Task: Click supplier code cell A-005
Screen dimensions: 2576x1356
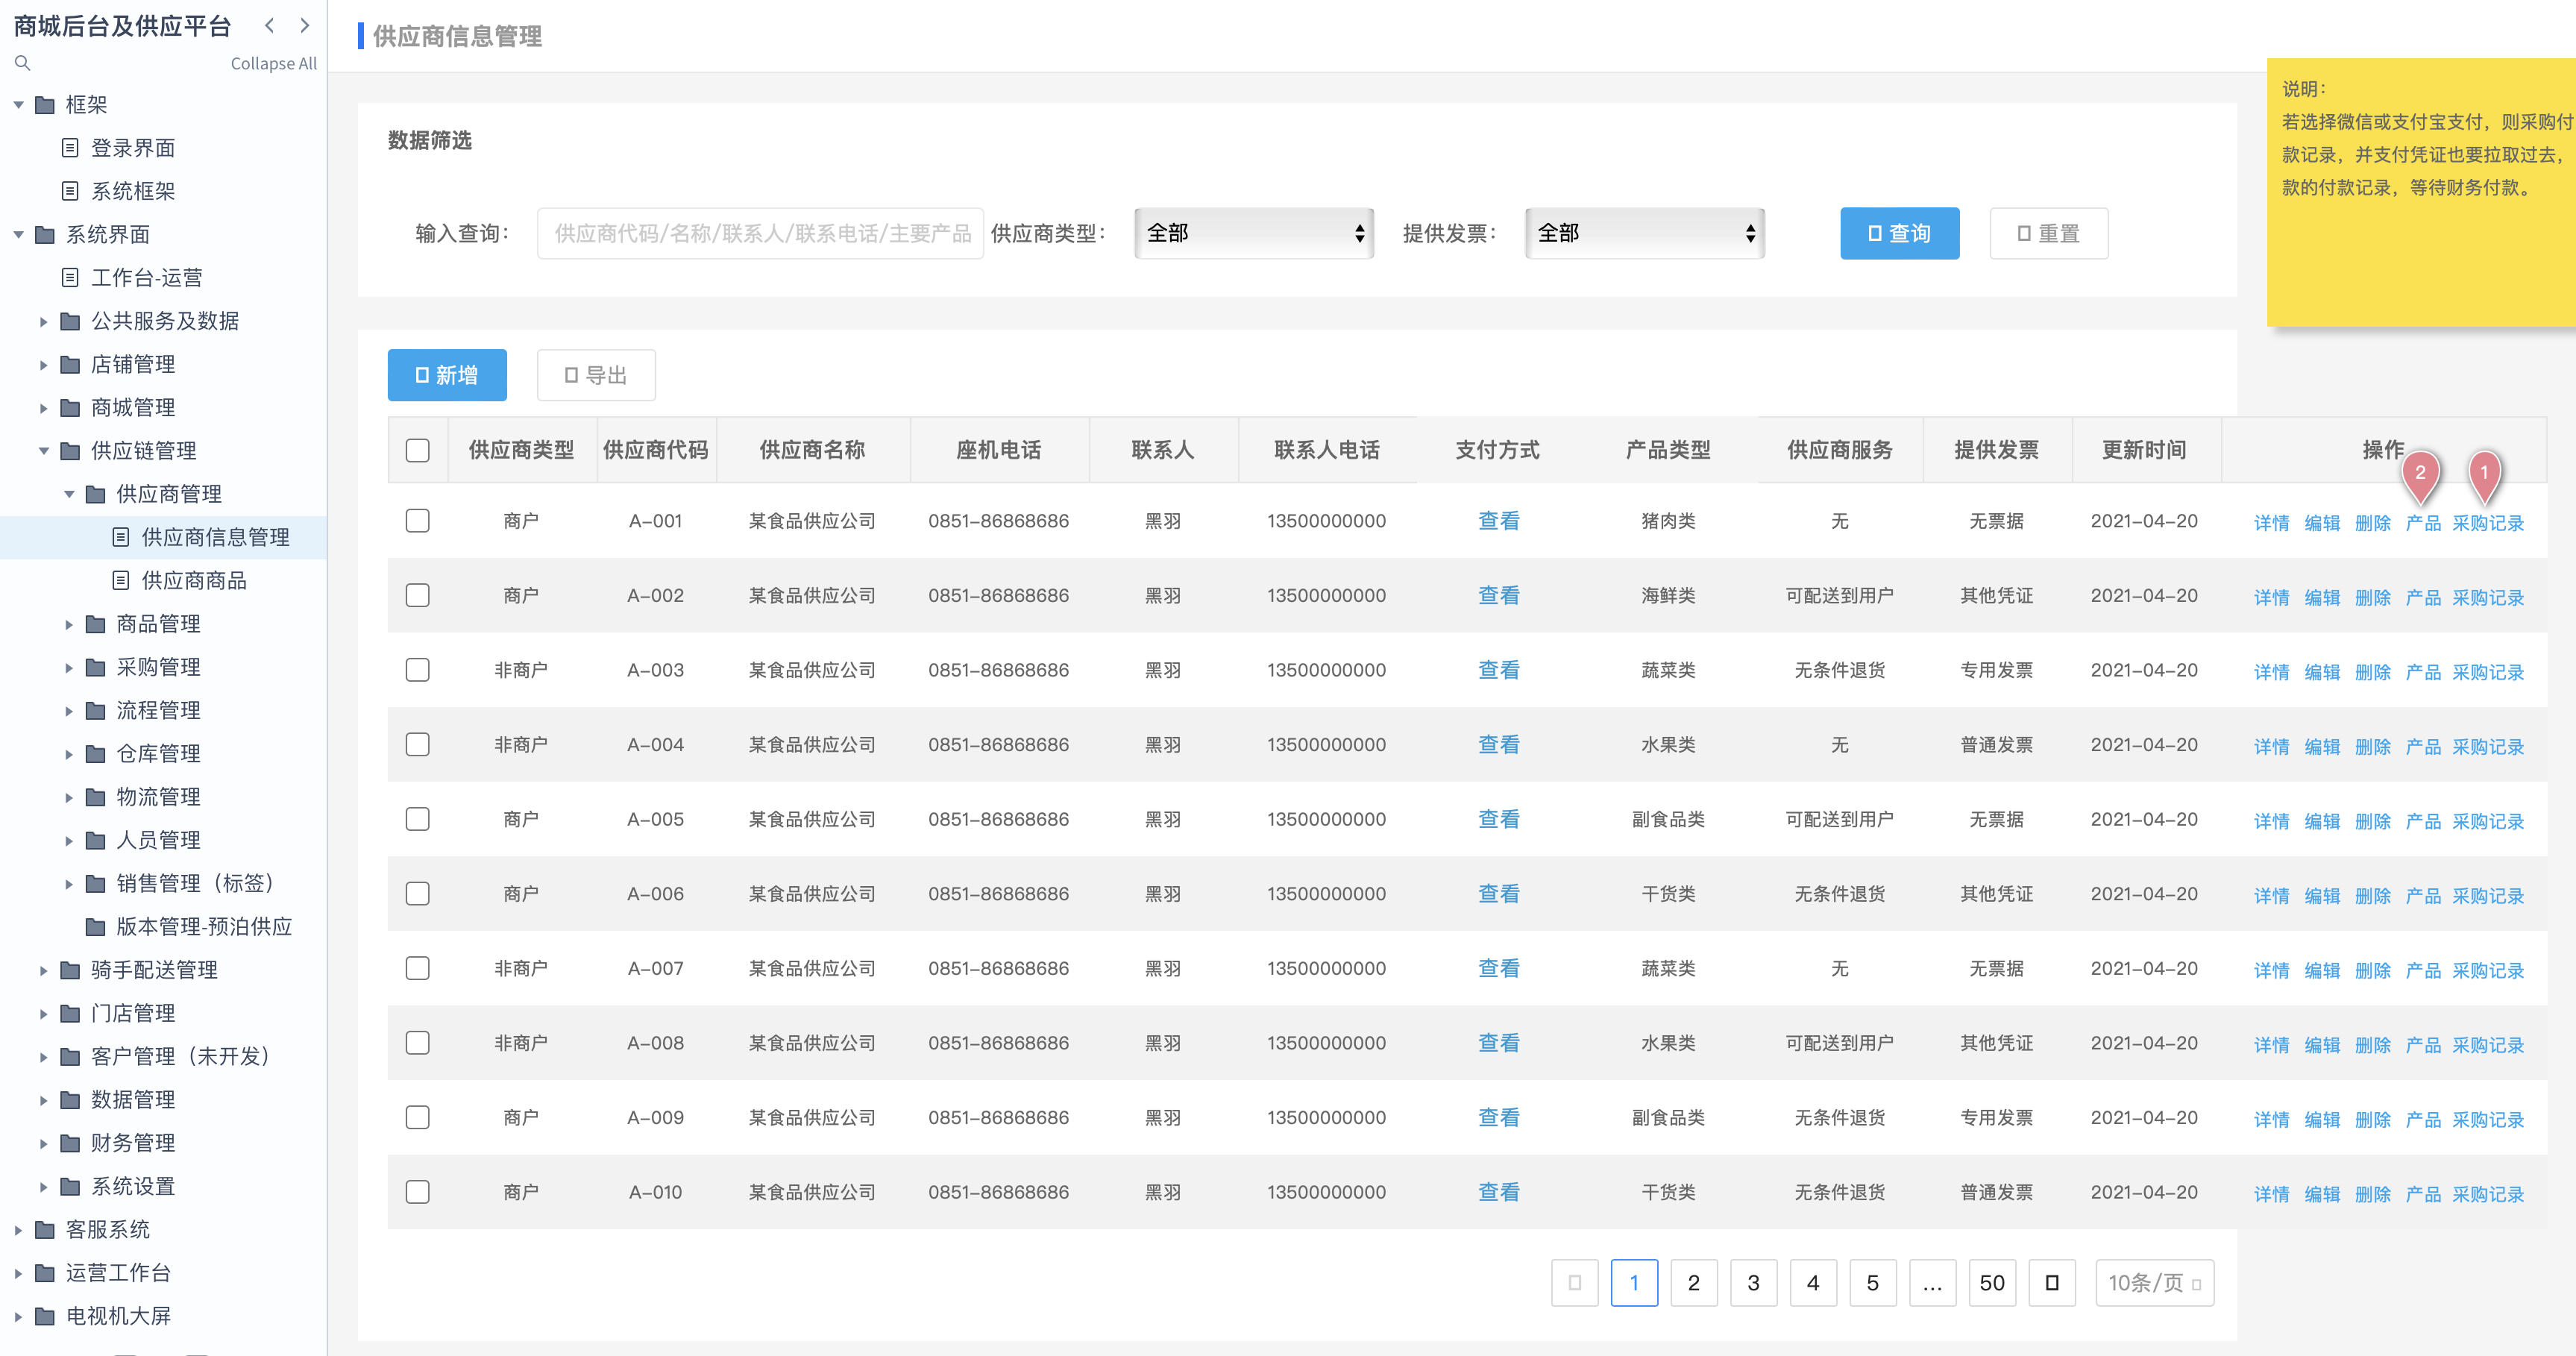Action: tap(655, 819)
